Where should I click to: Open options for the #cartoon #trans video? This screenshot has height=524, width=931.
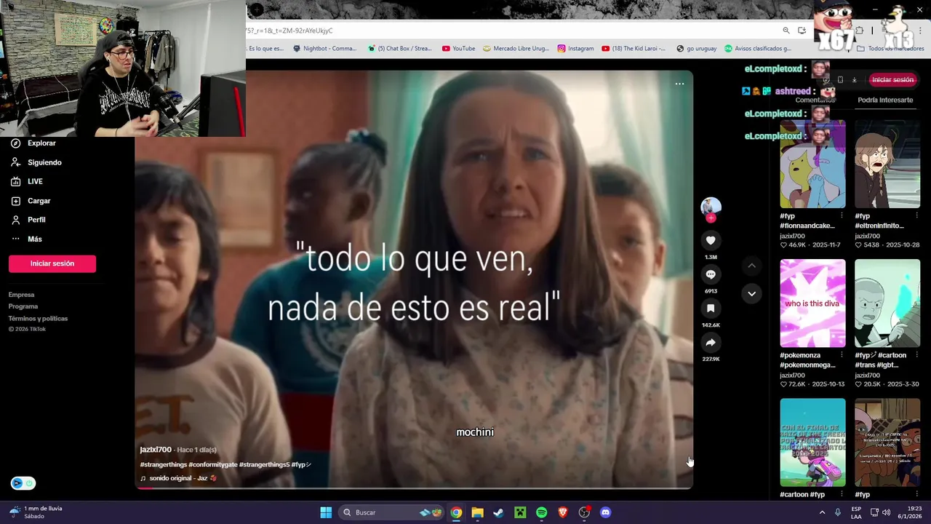(x=916, y=355)
